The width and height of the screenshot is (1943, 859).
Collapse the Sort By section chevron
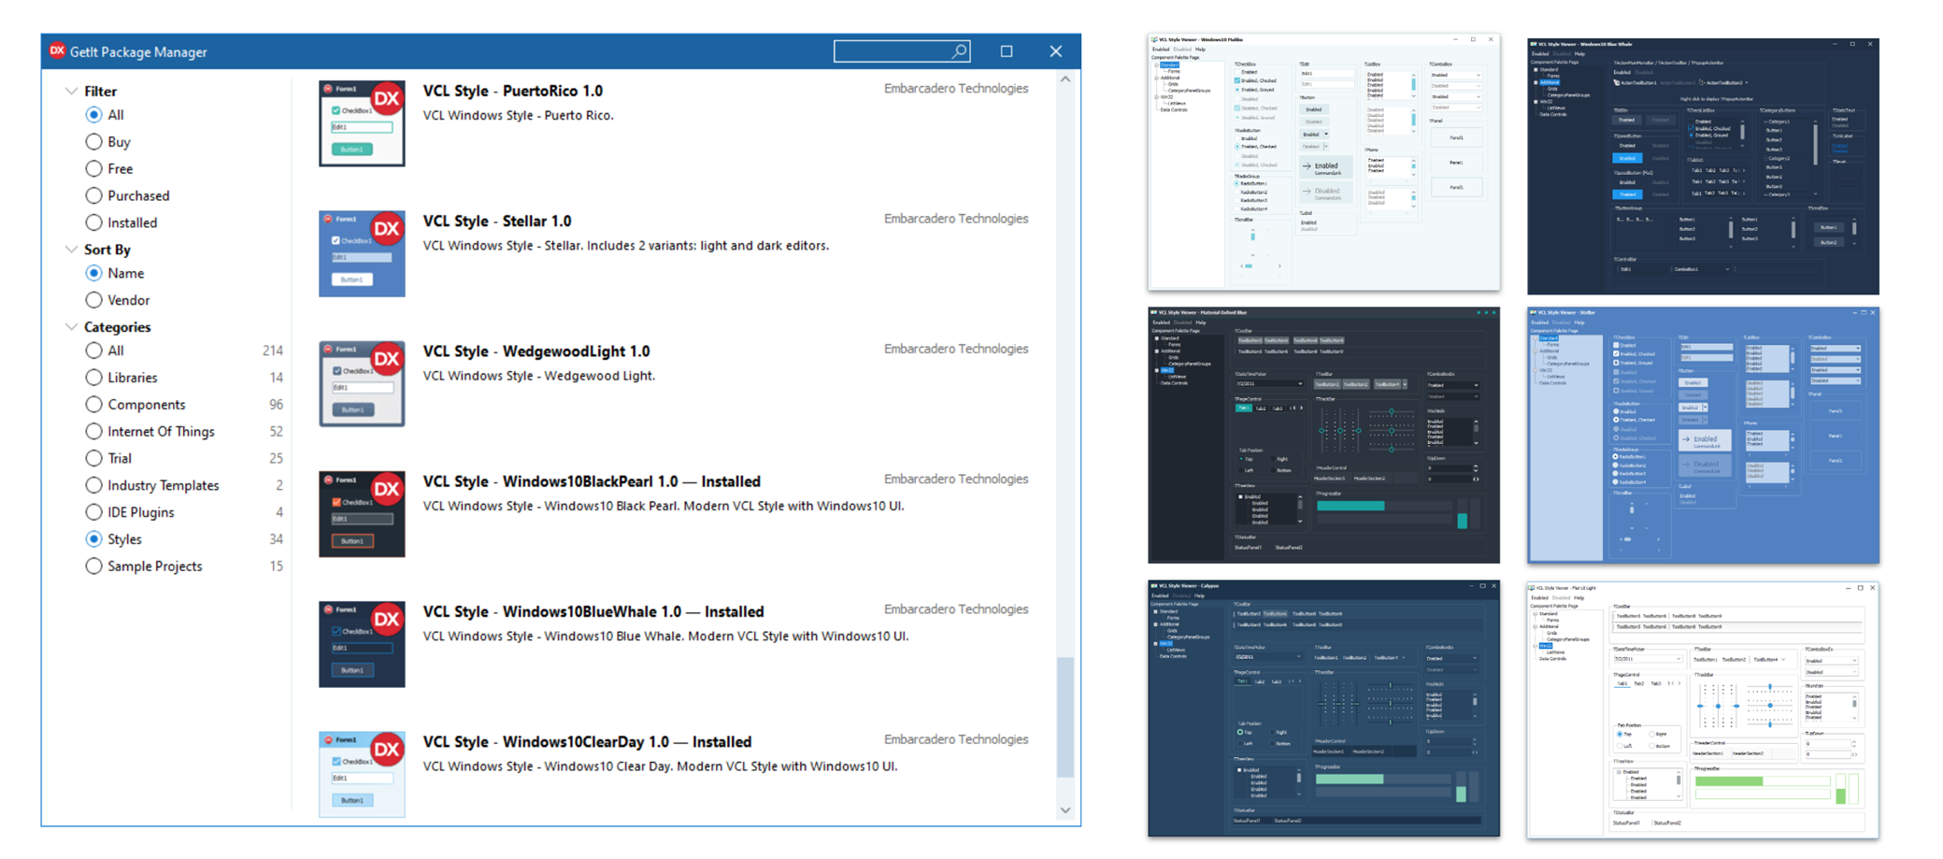[x=71, y=250]
